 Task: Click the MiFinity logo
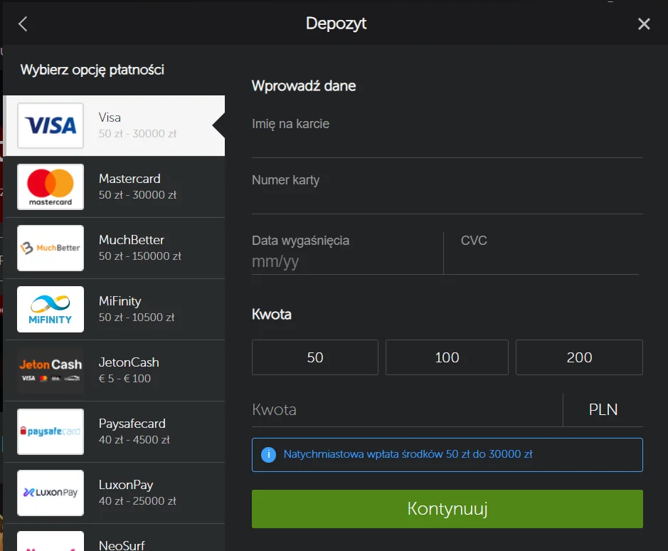coord(50,309)
